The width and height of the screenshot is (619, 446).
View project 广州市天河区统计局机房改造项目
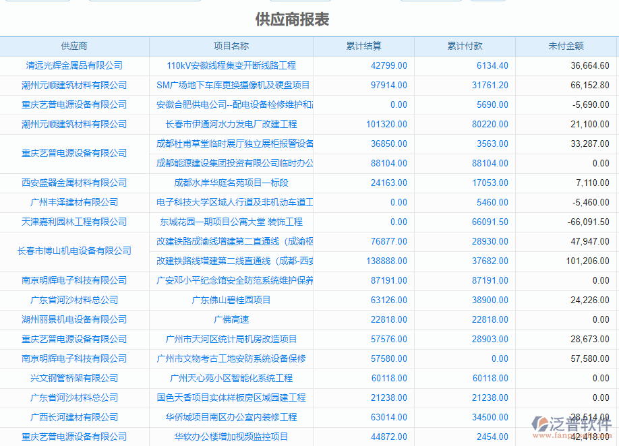pyautogui.click(x=231, y=339)
